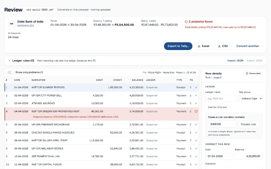Viewport: 271px width, 169px height.
Task: Click the checkmark on City Power Bill row
Action: coord(196,95)
